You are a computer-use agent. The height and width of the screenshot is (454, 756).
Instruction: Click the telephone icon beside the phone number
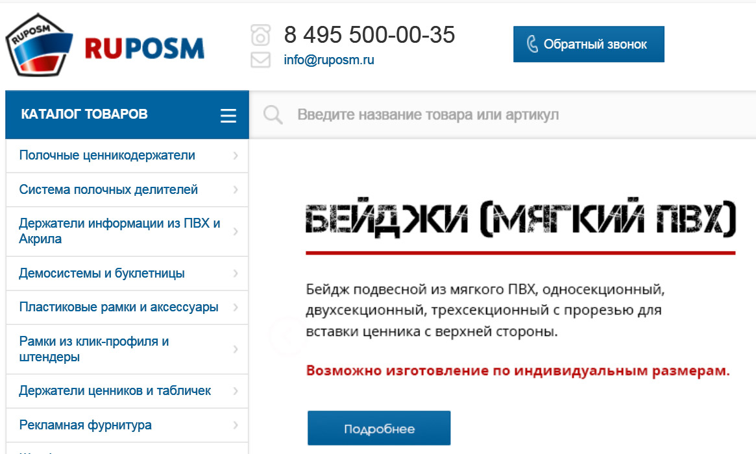point(260,35)
